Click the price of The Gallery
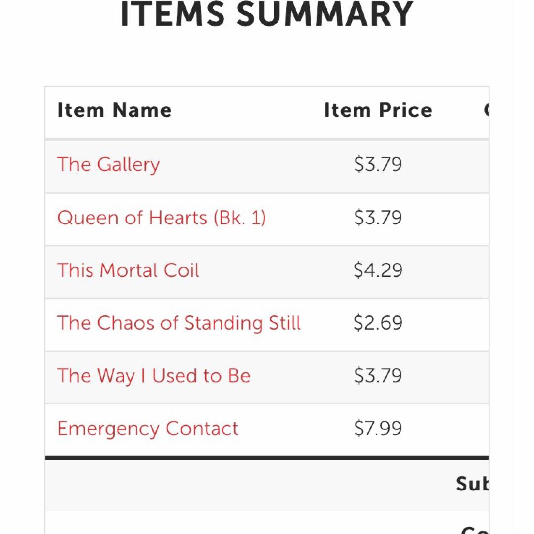This screenshot has height=534, width=534. tap(378, 165)
